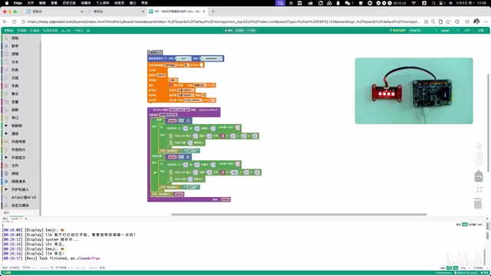Open the workspace backpack icon
Screen dimensions: 491x276
point(479,176)
